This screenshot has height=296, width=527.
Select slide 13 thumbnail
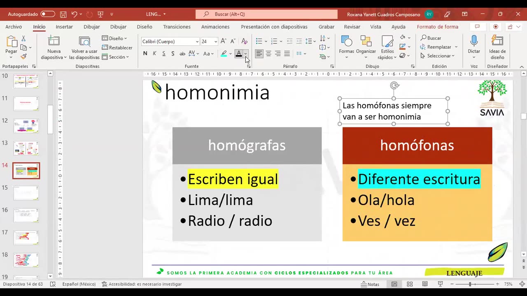(26, 148)
